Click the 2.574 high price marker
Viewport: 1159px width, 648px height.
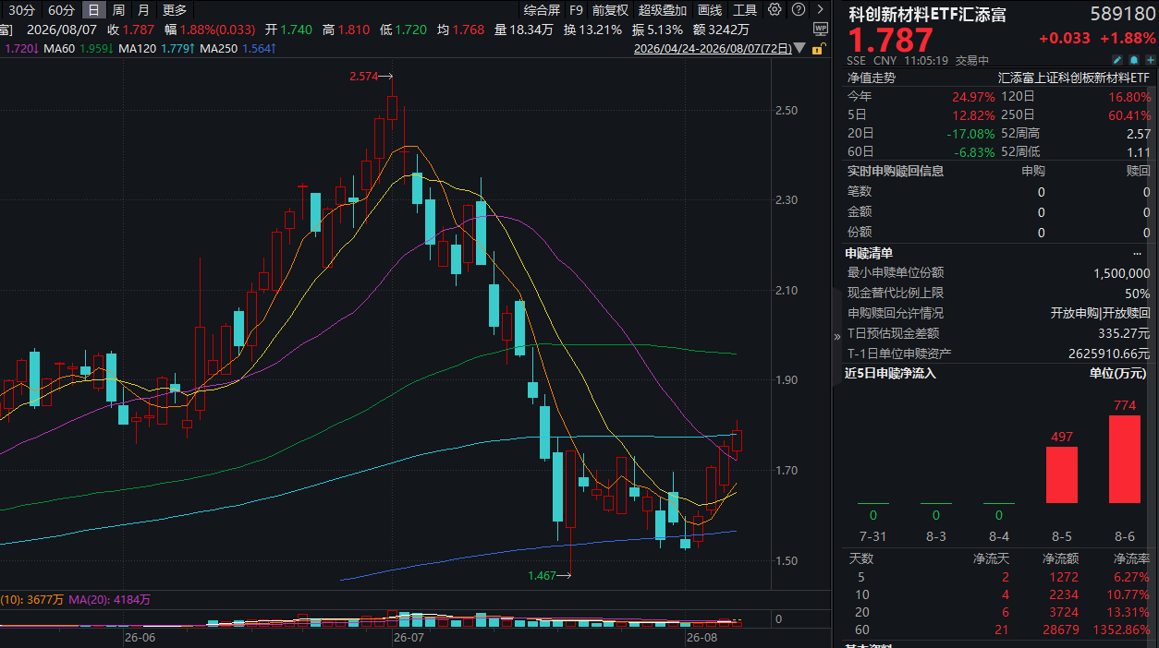click(371, 77)
